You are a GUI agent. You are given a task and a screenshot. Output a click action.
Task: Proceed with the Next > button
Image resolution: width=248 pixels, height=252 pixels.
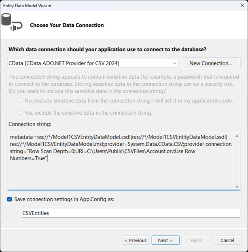coord(165,240)
